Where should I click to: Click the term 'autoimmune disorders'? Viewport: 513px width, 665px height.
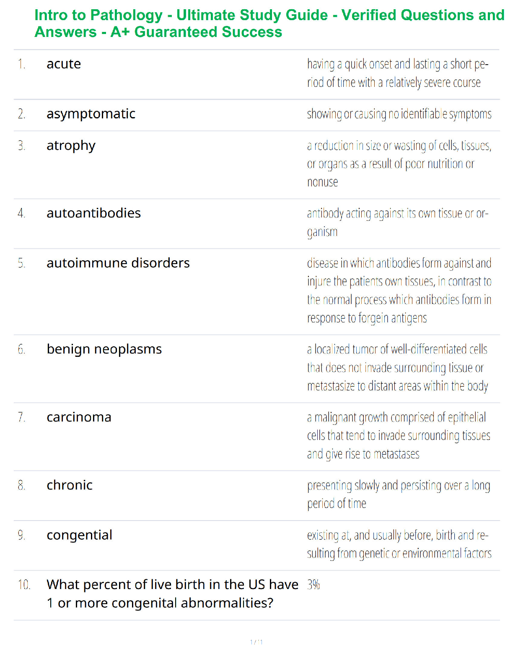118,263
